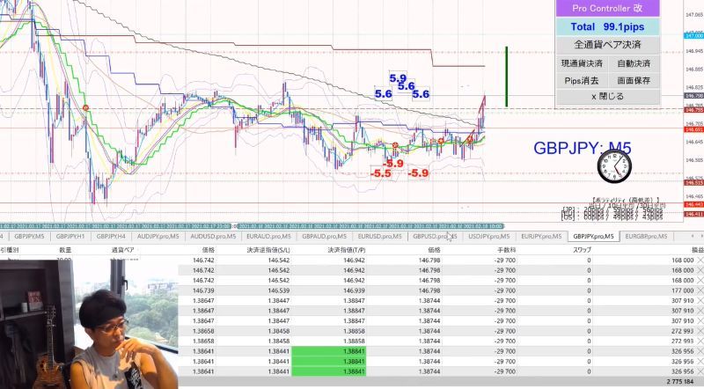This screenshot has width=704, height=389.
Task: Click the red circle marker near the chart's left side
Action: pyautogui.click(x=85, y=107)
